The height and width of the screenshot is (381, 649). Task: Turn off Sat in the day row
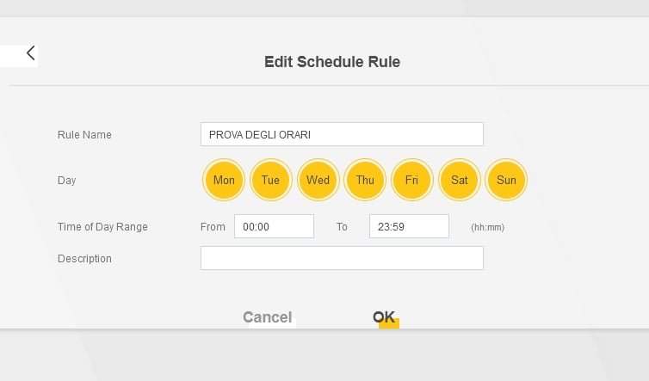(x=459, y=181)
